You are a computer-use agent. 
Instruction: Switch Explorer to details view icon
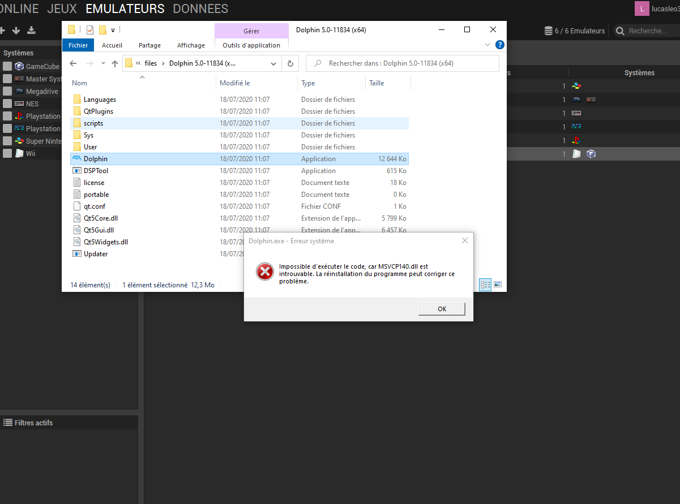pos(486,285)
